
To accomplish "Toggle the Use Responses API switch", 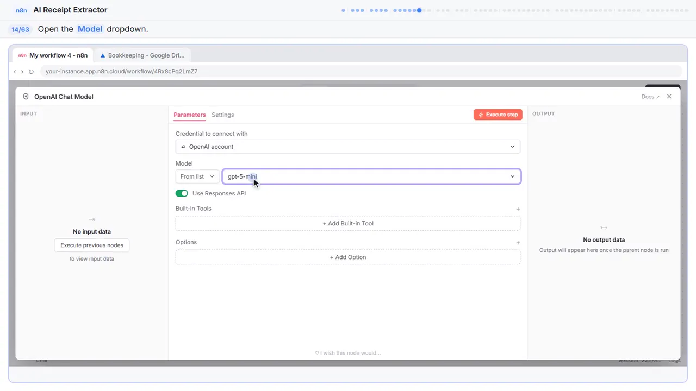I will point(182,193).
